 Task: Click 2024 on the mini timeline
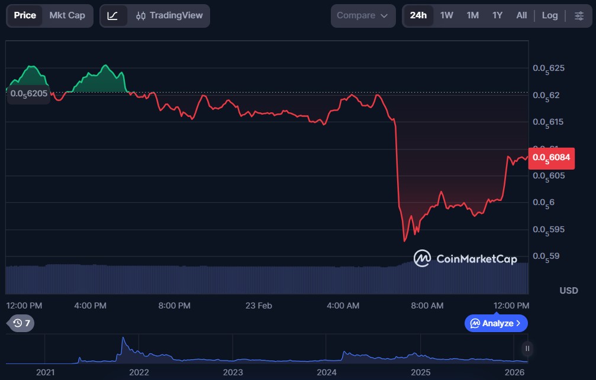pos(326,372)
